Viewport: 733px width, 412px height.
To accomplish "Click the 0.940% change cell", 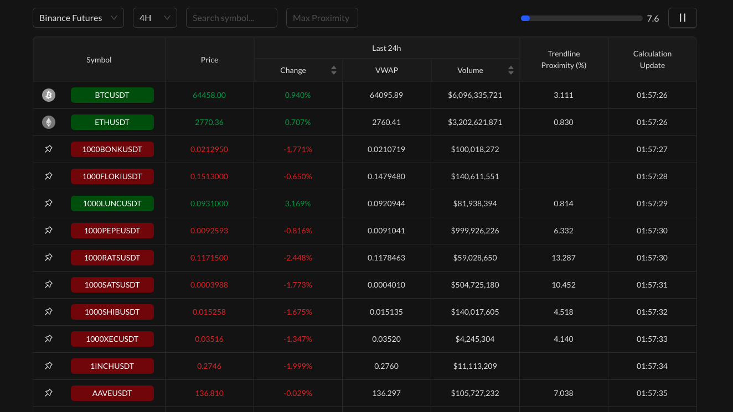I will 298,95.
